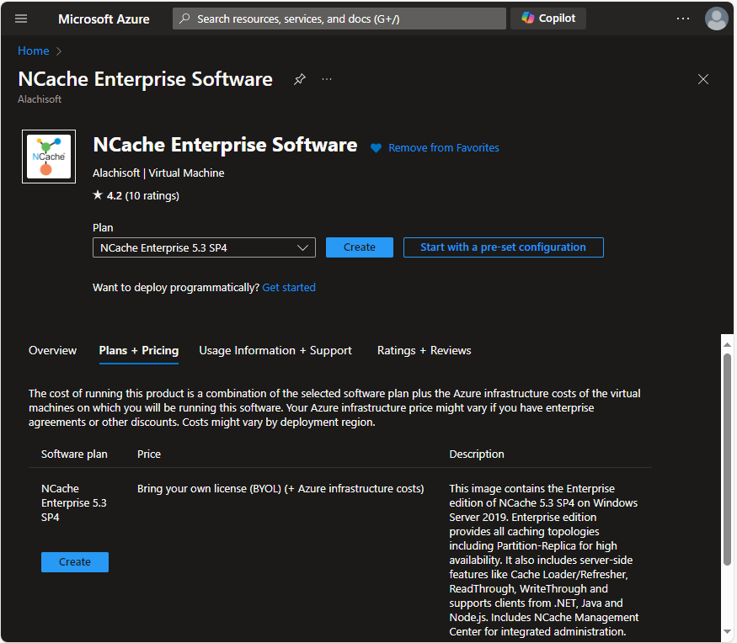This screenshot has width=737, height=643.
Task: Click the Software plan column header
Action: tap(74, 454)
